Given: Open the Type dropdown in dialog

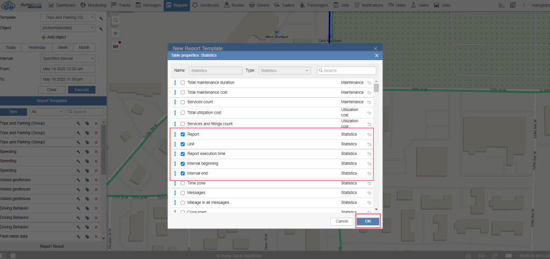Looking at the screenshot, I should coord(285,70).
